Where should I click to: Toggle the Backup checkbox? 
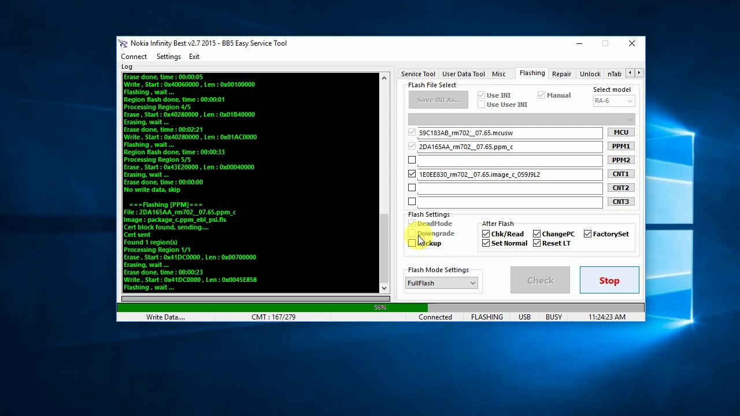coord(412,243)
